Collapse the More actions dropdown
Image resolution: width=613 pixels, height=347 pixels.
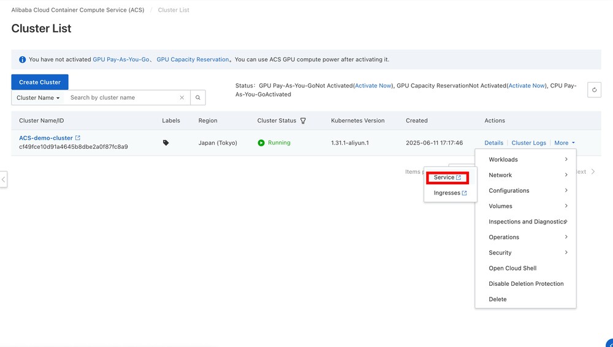(564, 143)
